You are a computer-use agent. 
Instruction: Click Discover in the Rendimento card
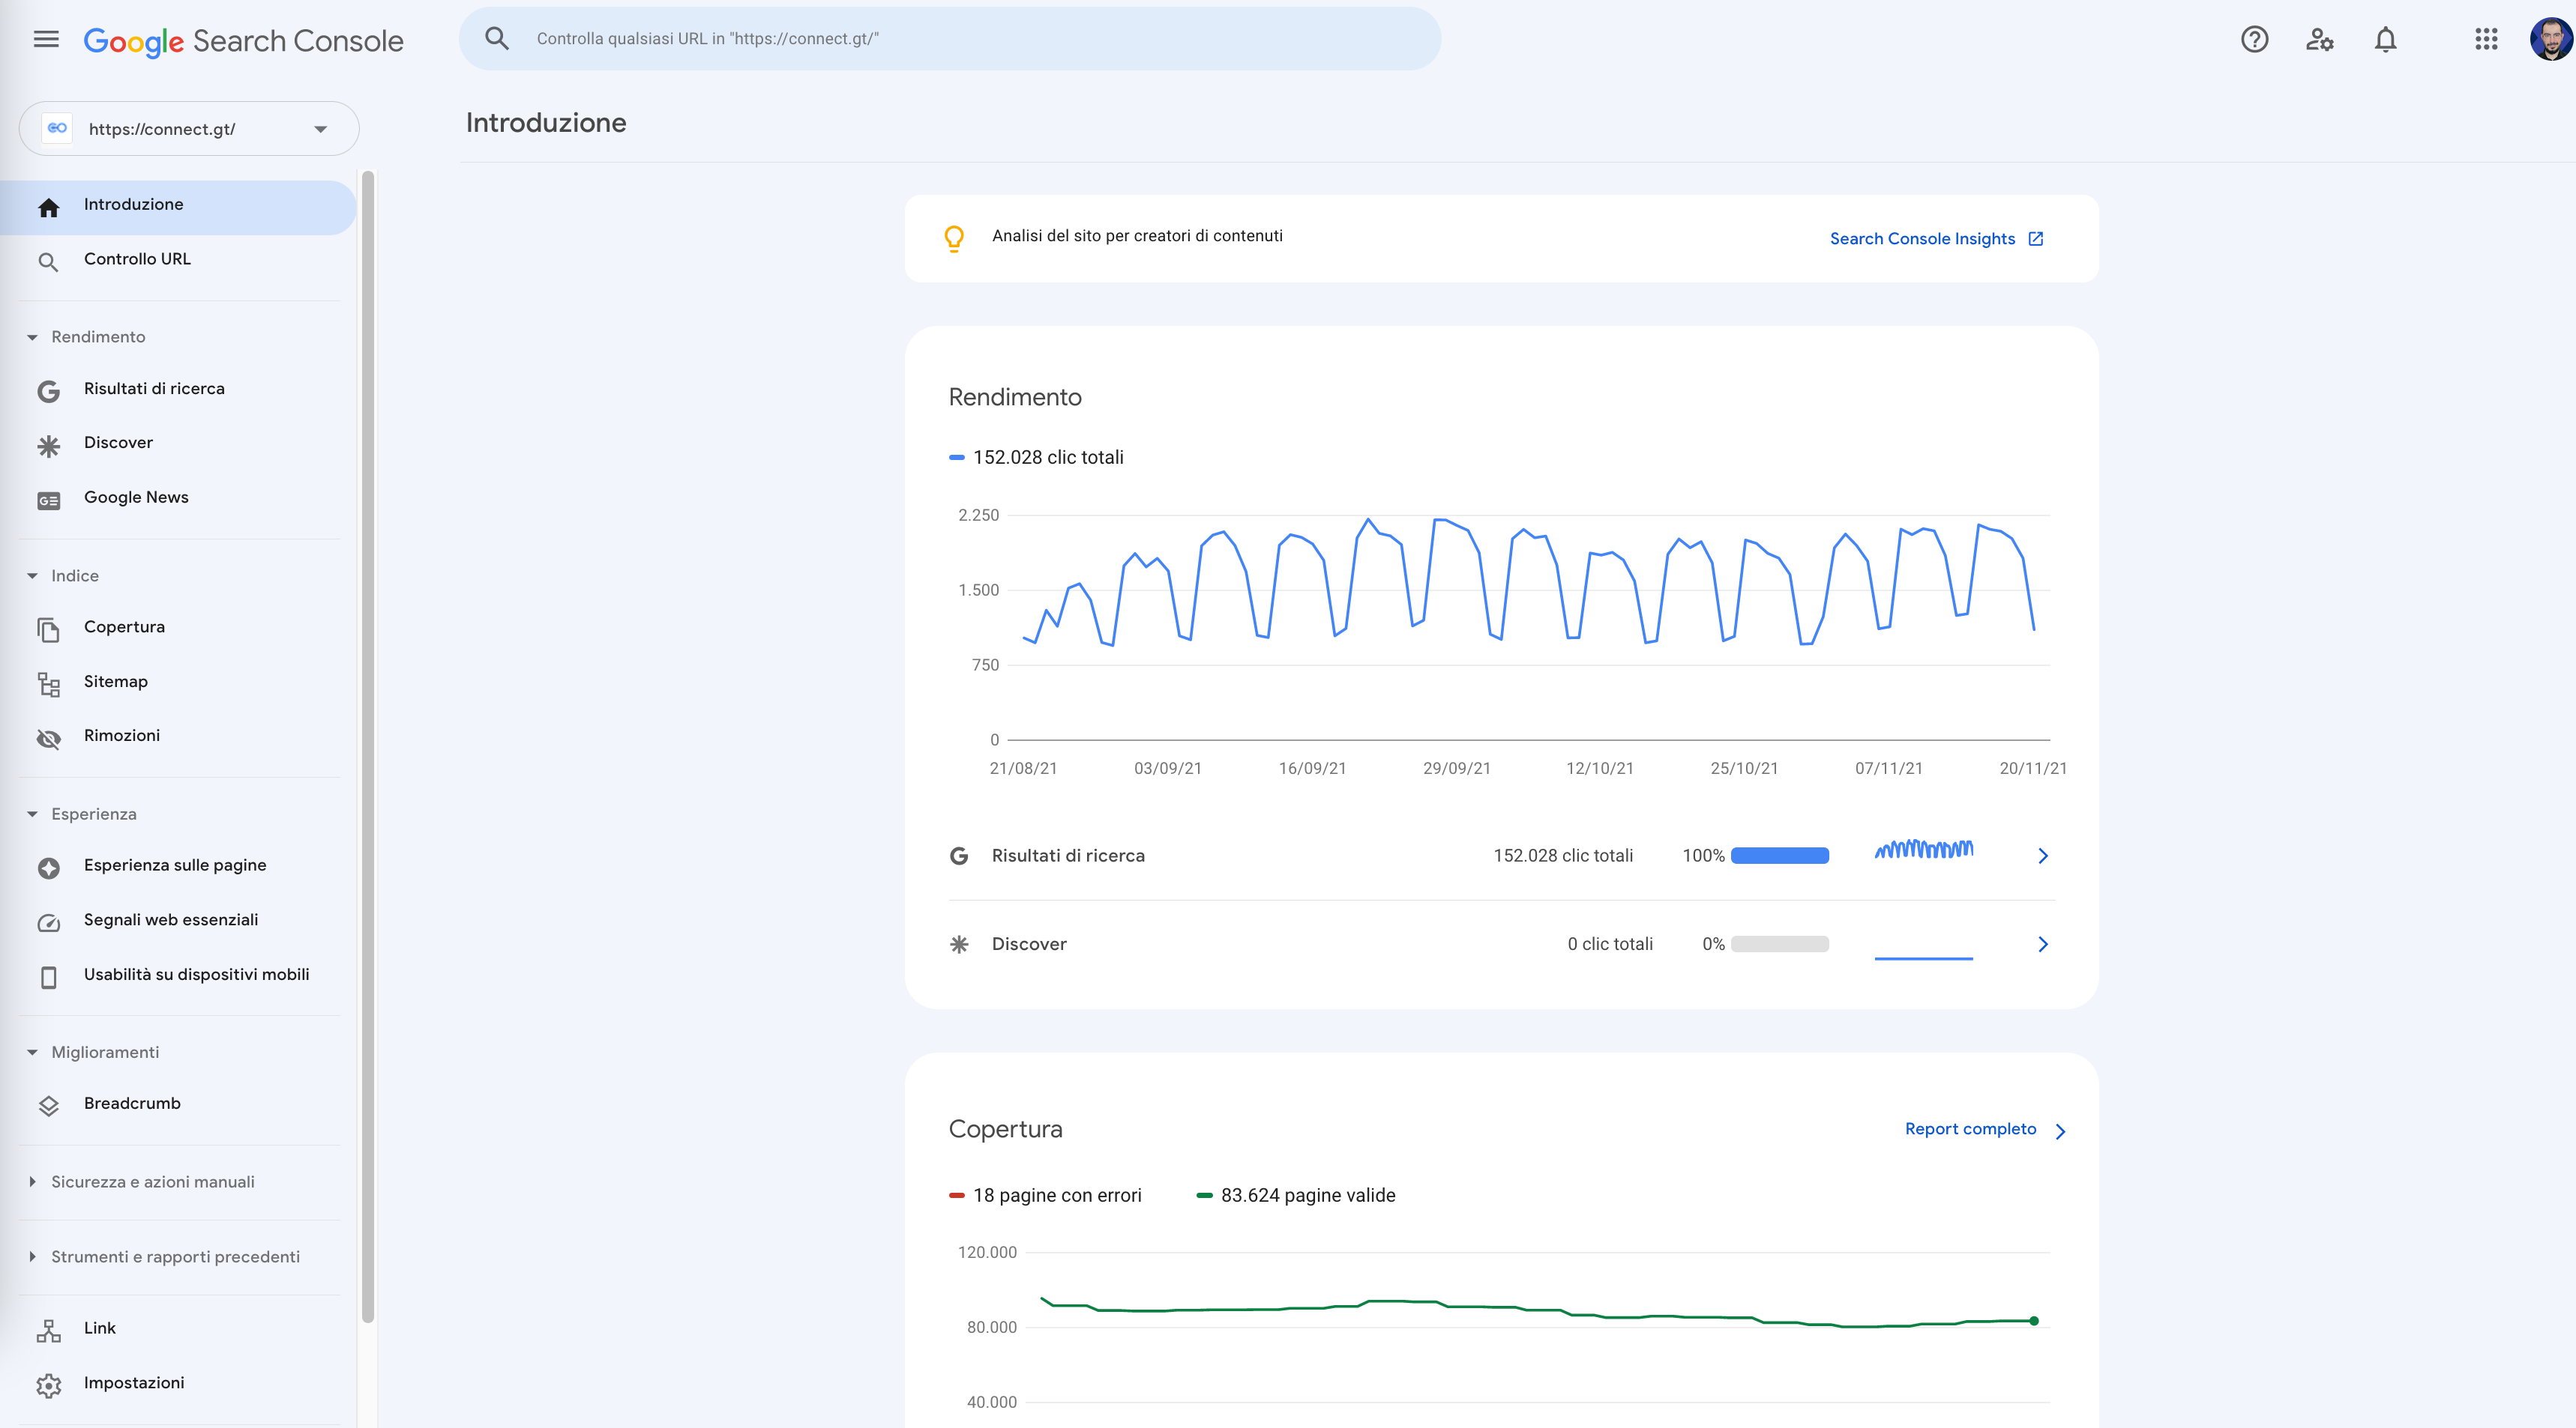1029,944
